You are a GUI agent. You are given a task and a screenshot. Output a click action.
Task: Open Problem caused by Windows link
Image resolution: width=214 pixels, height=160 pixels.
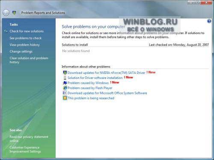88,83
